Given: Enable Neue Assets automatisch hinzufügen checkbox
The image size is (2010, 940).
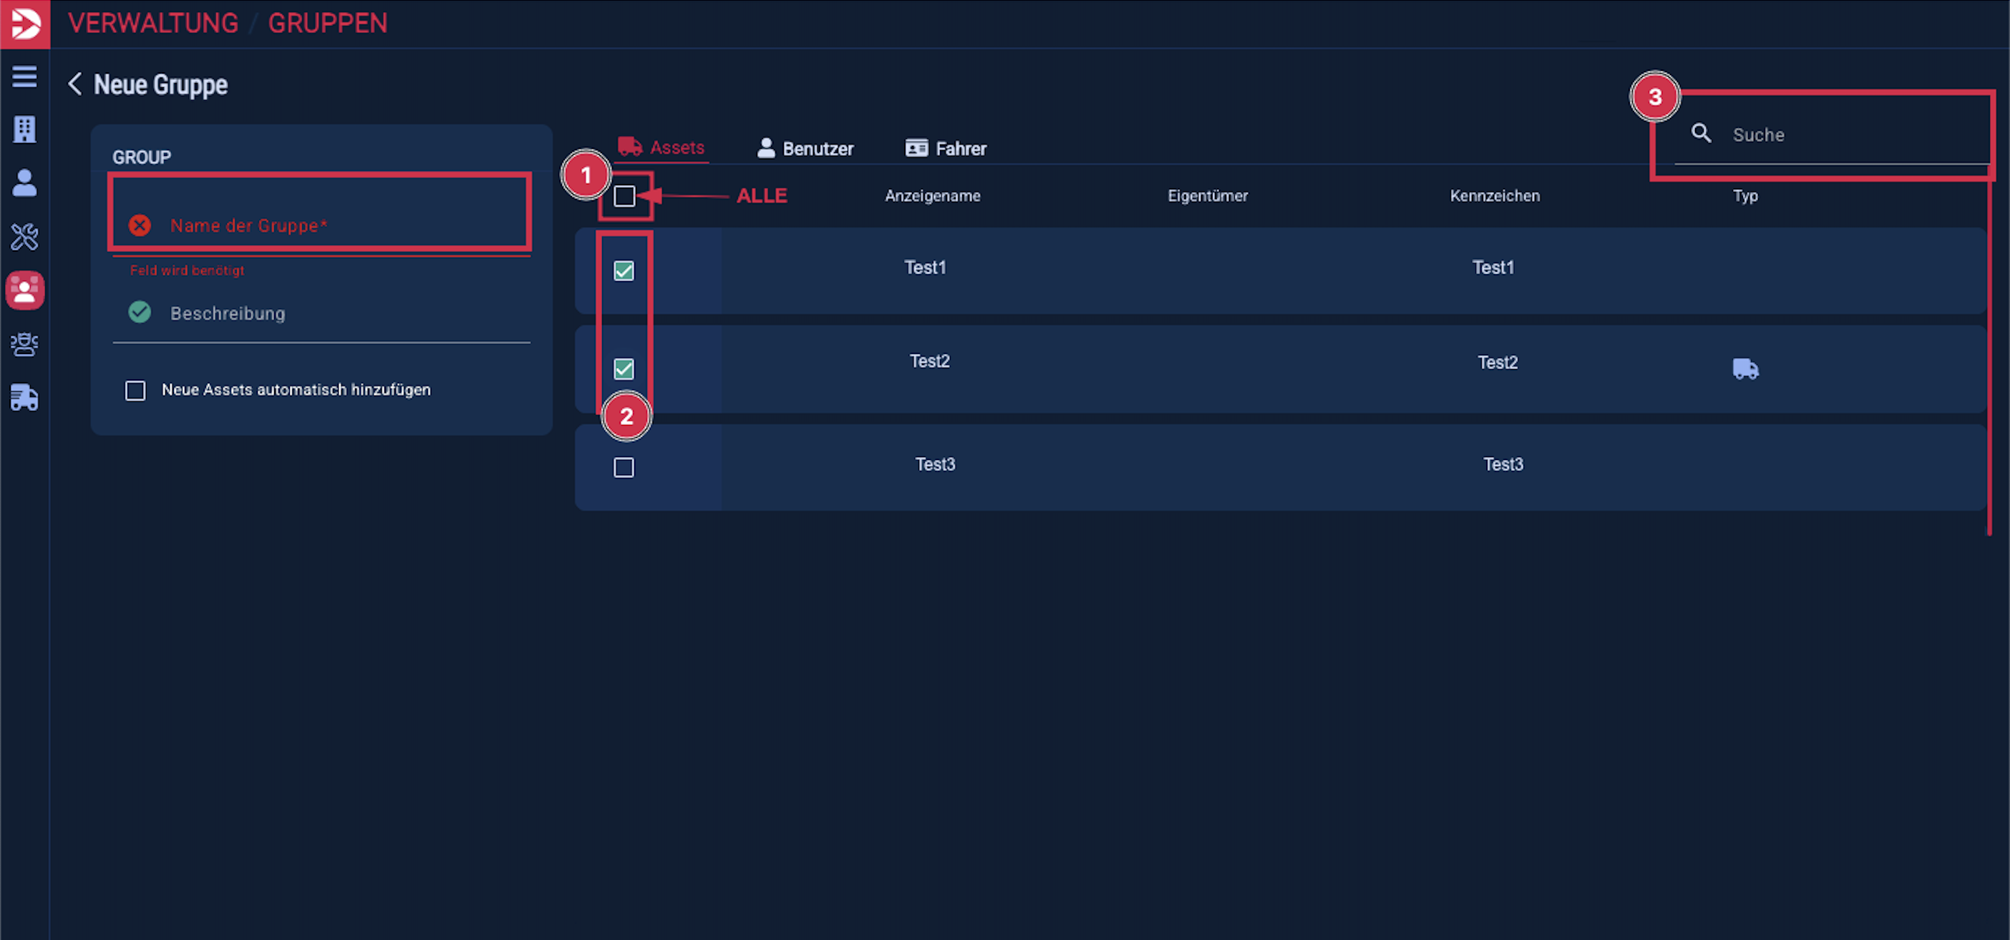Looking at the screenshot, I should point(135,390).
